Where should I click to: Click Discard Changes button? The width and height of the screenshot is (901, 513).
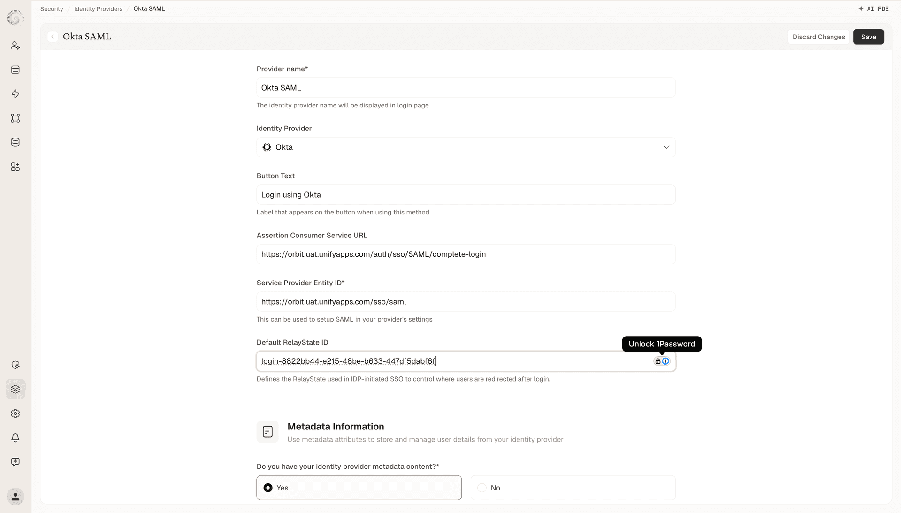818,37
